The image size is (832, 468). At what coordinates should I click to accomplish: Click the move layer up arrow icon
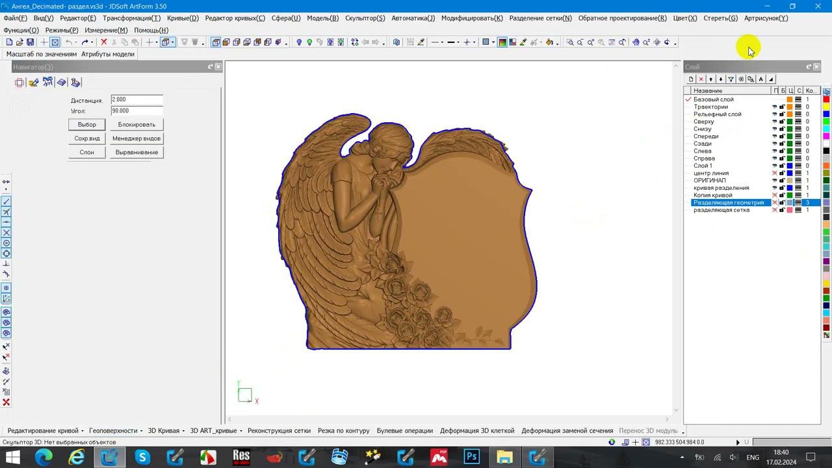(x=710, y=79)
